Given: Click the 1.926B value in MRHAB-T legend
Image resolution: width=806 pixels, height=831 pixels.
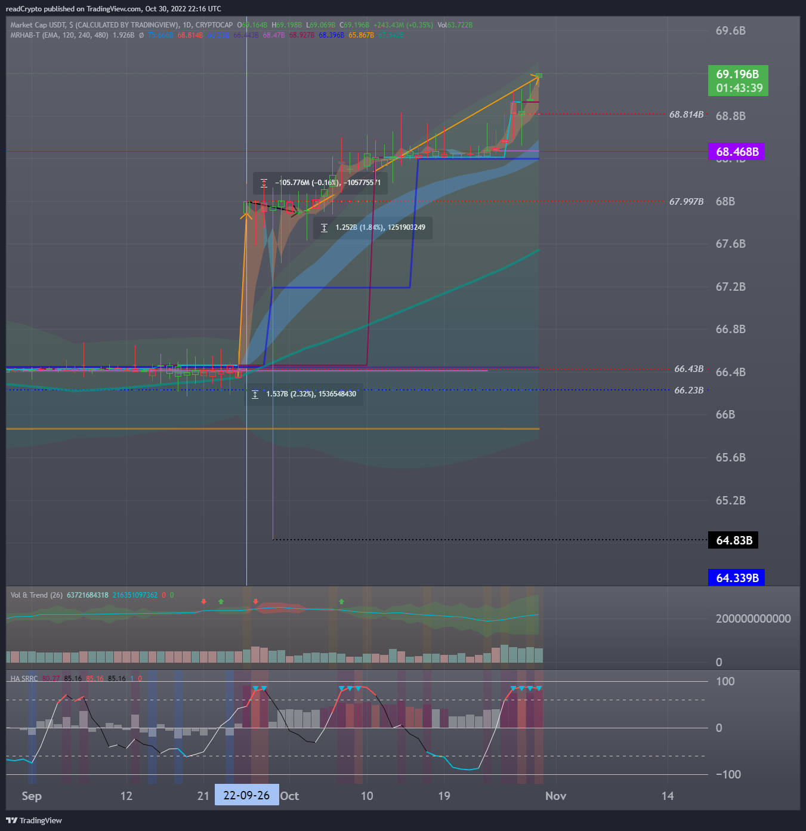Looking at the screenshot, I should pyautogui.click(x=123, y=35).
